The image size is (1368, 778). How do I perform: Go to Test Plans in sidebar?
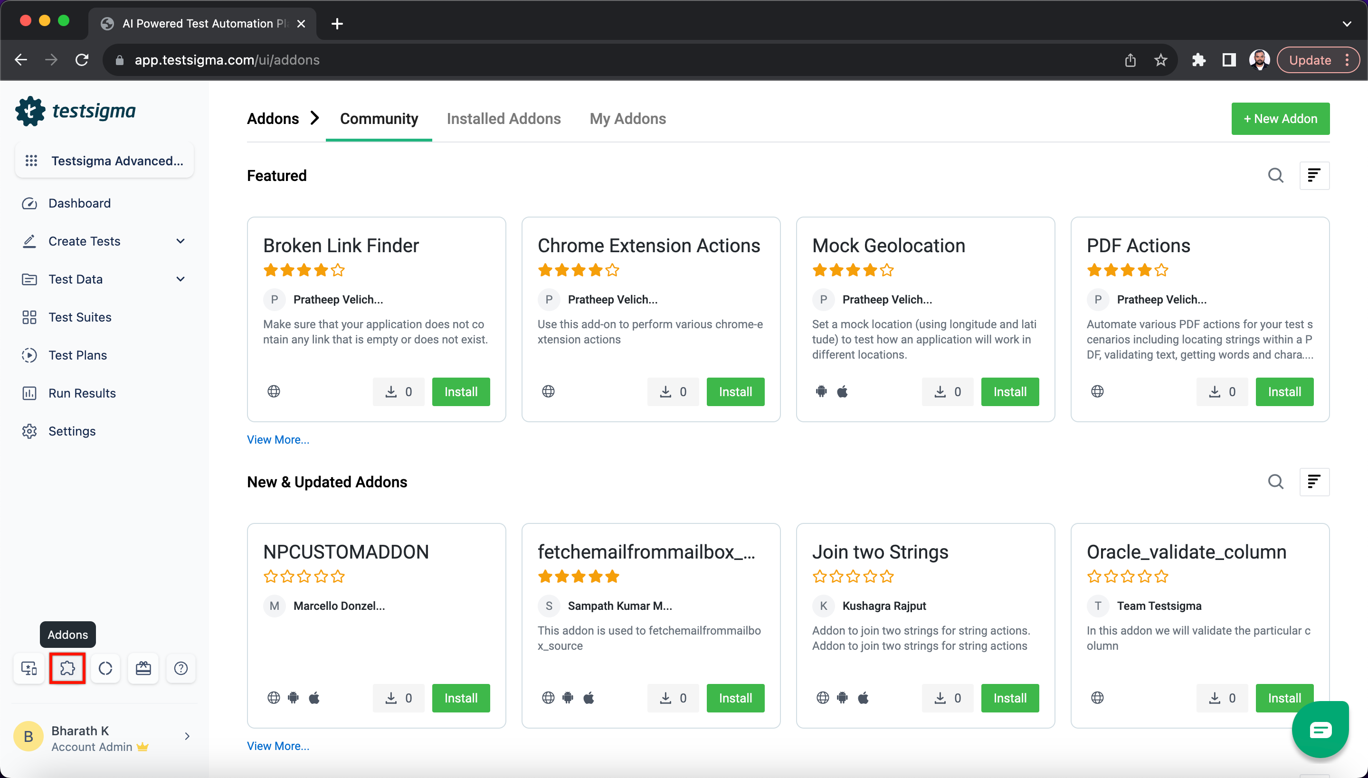77,355
